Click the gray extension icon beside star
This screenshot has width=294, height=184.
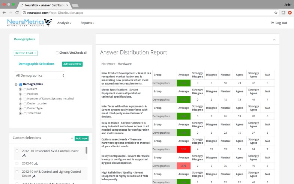(x=283, y=13)
